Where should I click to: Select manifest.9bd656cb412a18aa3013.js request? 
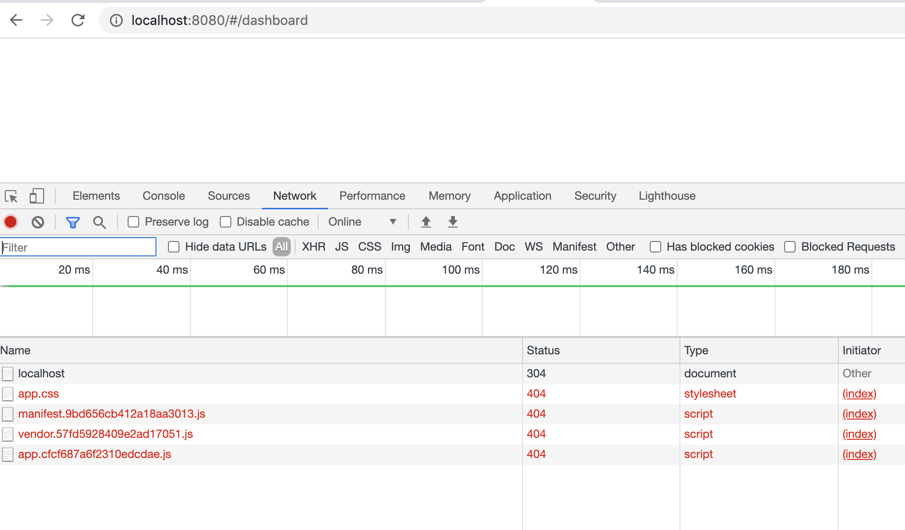(112, 414)
